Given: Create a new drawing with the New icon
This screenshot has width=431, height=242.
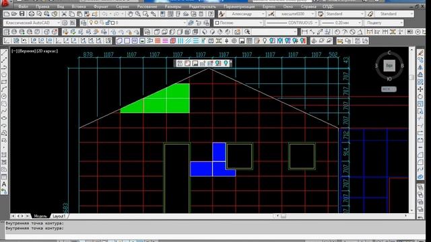Looking at the screenshot, I should pyautogui.click(x=7, y=14).
